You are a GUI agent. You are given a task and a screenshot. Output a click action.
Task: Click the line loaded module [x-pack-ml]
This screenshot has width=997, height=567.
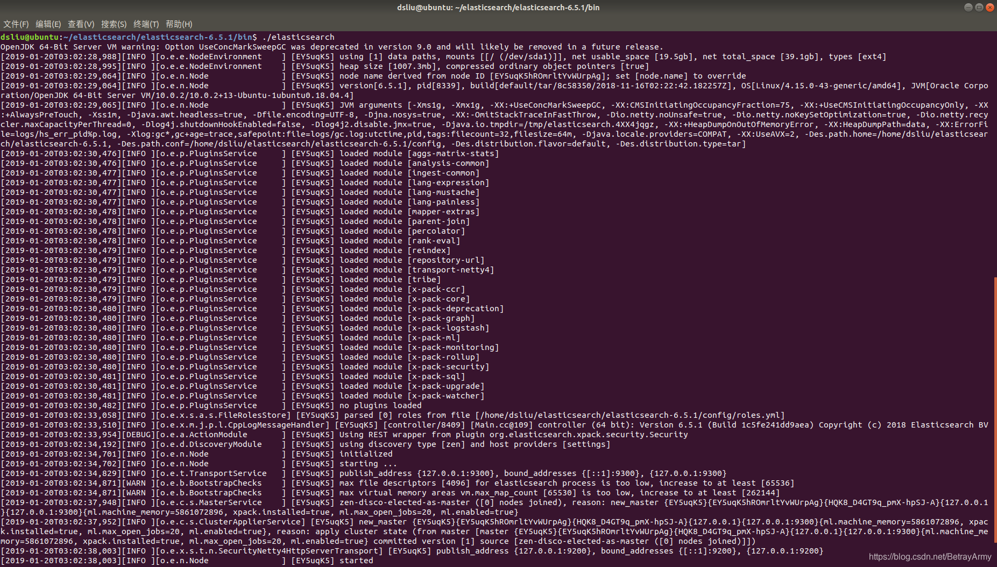231,338
